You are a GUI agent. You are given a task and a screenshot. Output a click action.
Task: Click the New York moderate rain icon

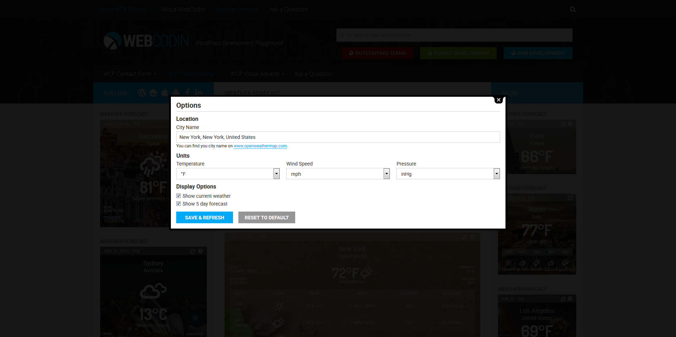click(x=367, y=273)
